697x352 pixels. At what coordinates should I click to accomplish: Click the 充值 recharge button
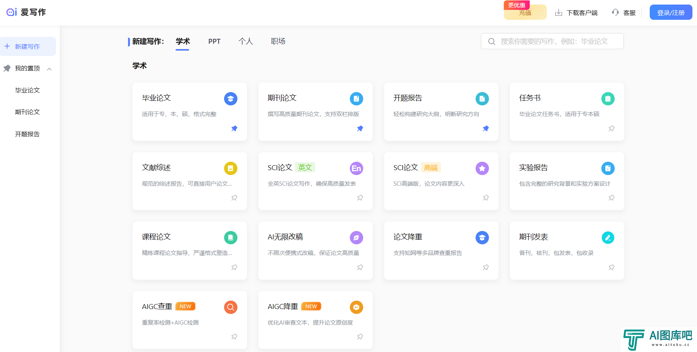tap(525, 13)
